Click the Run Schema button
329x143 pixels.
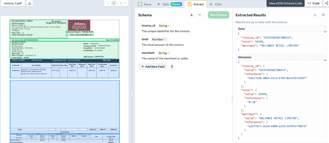pos(218,15)
